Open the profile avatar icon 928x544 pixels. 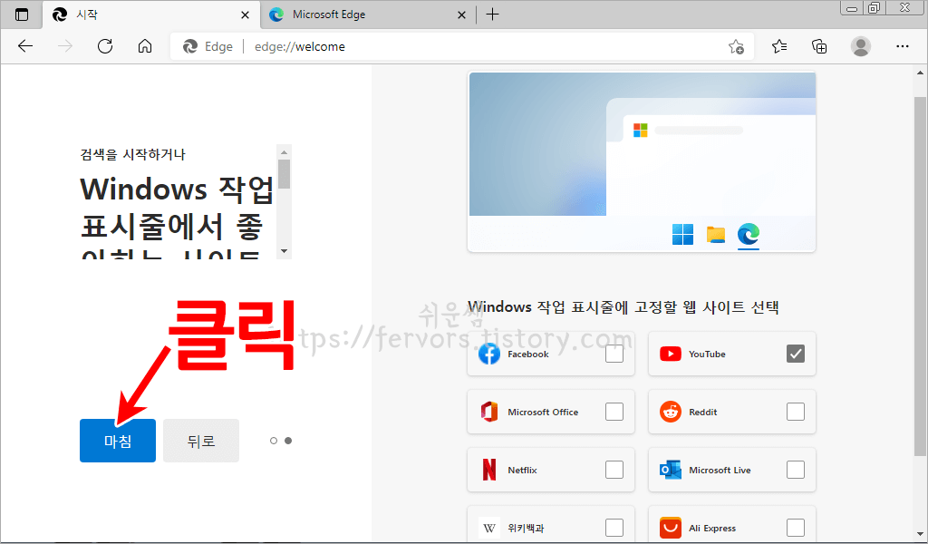(x=861, y=46)
